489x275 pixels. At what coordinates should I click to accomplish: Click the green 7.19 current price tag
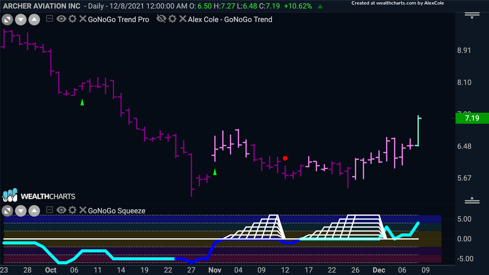(x=472, y=118)
